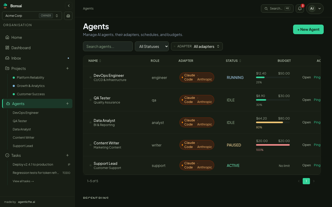Screen dimensions: 332x207
Task: Focus the Search agents input field
Action: [108, 47]
